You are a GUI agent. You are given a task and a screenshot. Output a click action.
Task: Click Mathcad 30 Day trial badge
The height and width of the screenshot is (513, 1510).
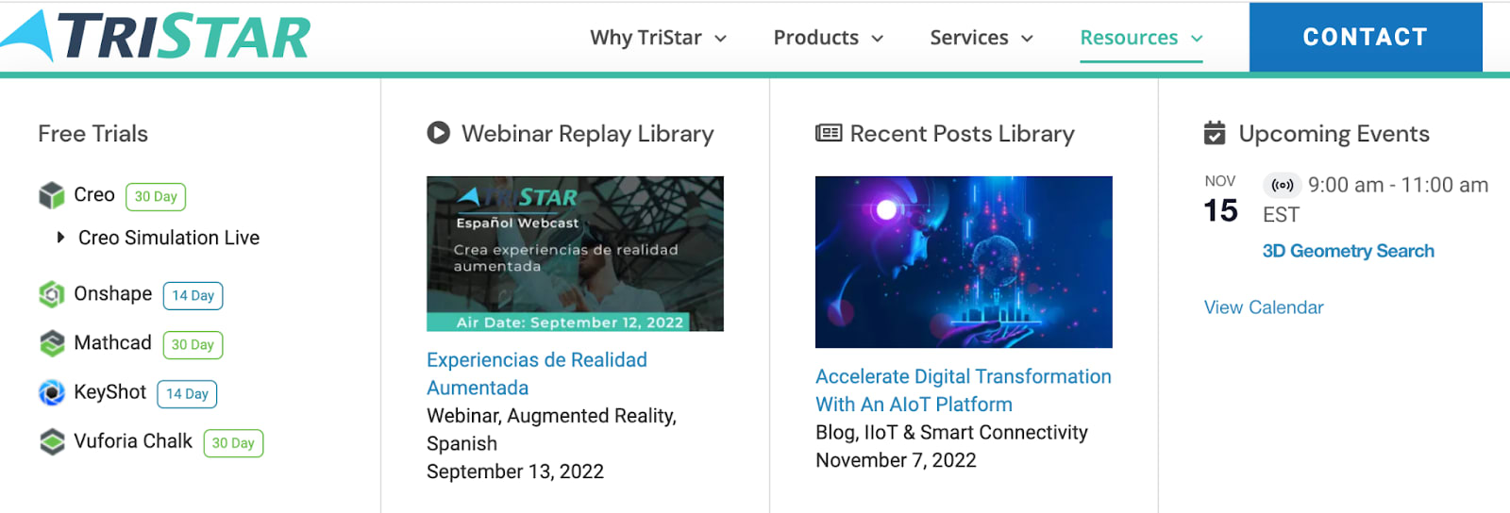193,344
